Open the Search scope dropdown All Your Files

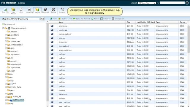[147, 3]
